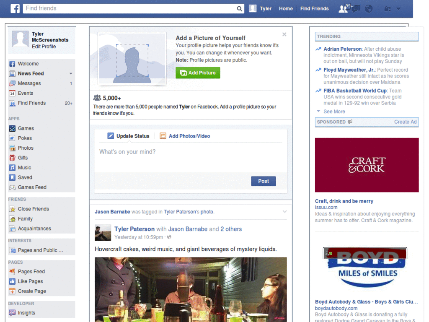This screenshot has width=429, height=322.
Task: Open the messages chat-bubble icon in top bar
Action: tap(356, 9)
